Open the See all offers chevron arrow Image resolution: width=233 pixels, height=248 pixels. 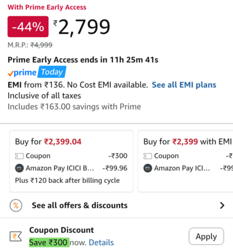[x=222, y=205]
